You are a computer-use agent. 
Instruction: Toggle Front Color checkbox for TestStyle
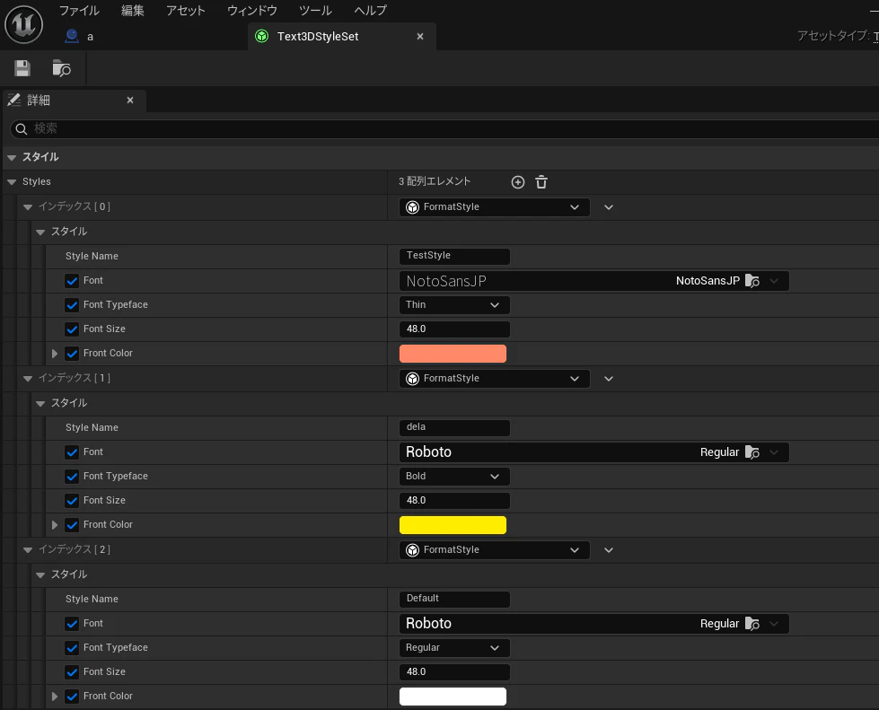(x=72, y=353)
